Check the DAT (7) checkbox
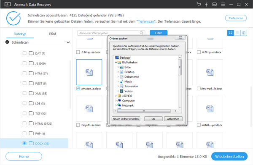This screenshot has height=165, width=253. (x=24, y=53)
